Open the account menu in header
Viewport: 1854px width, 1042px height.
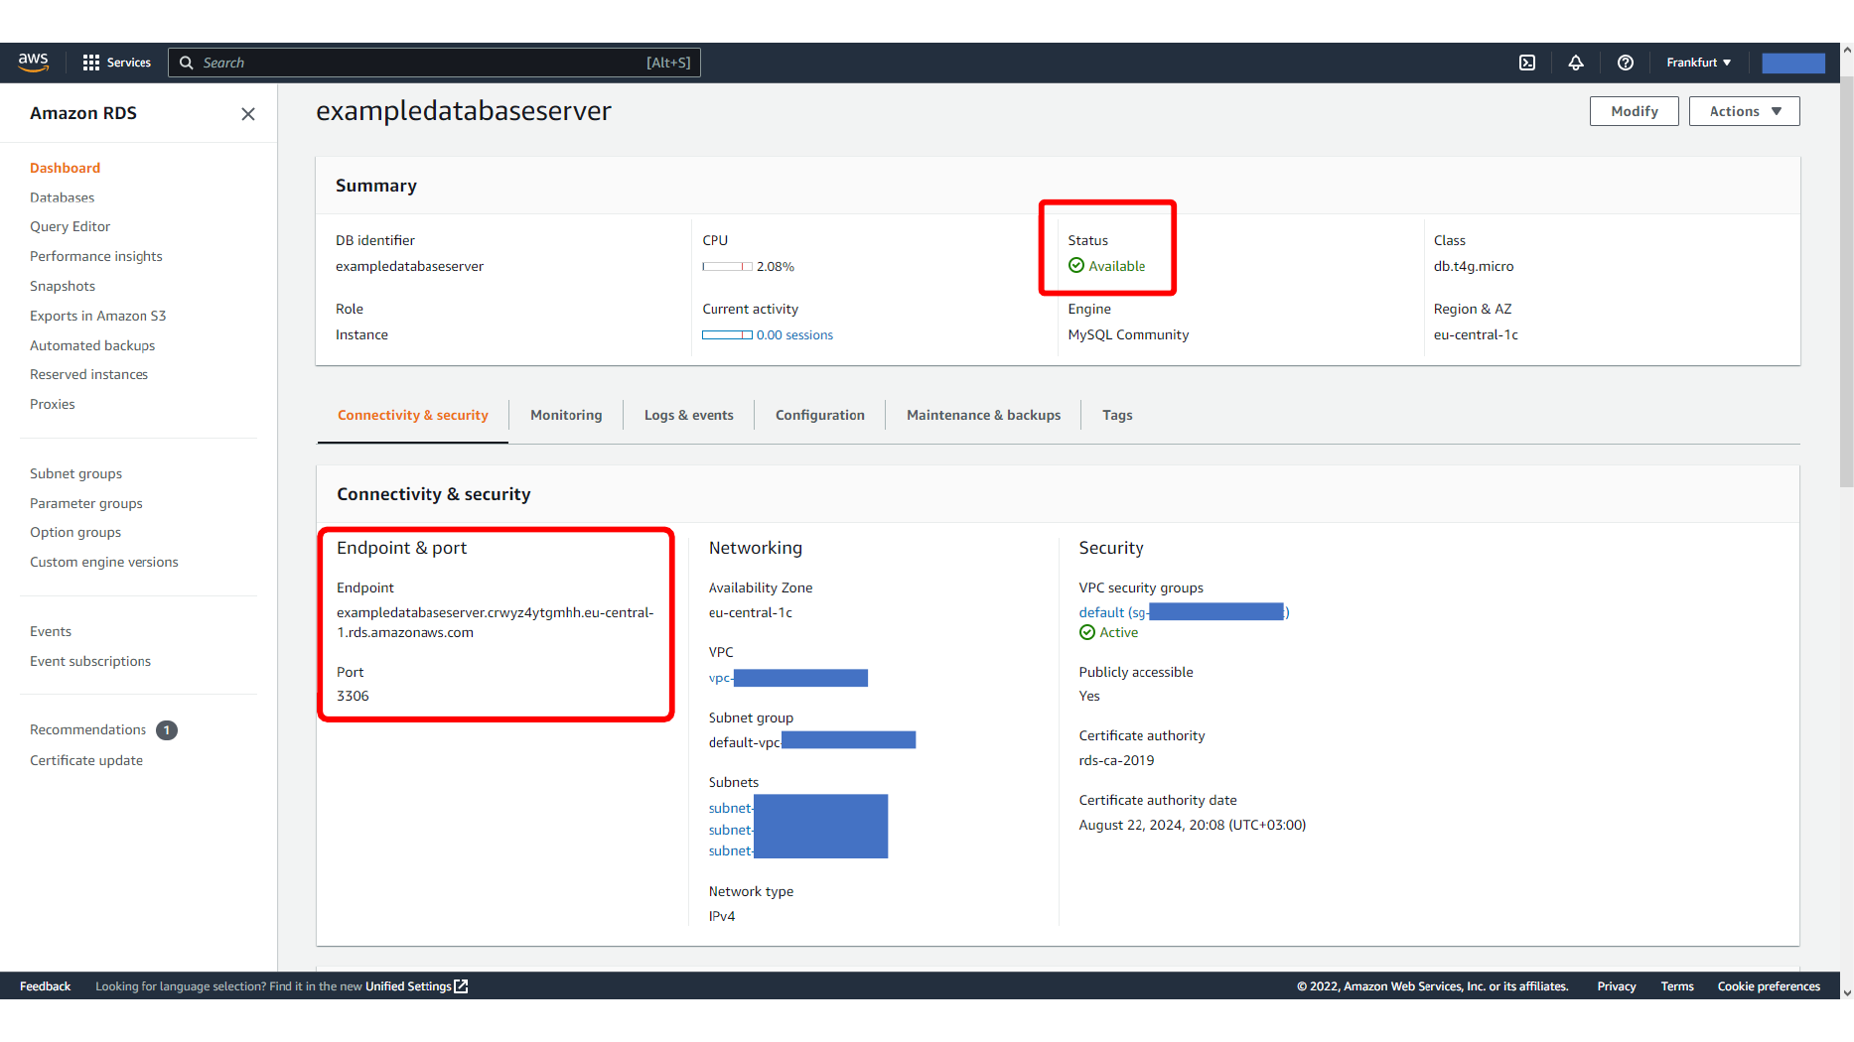click(x=1793, y=63)
